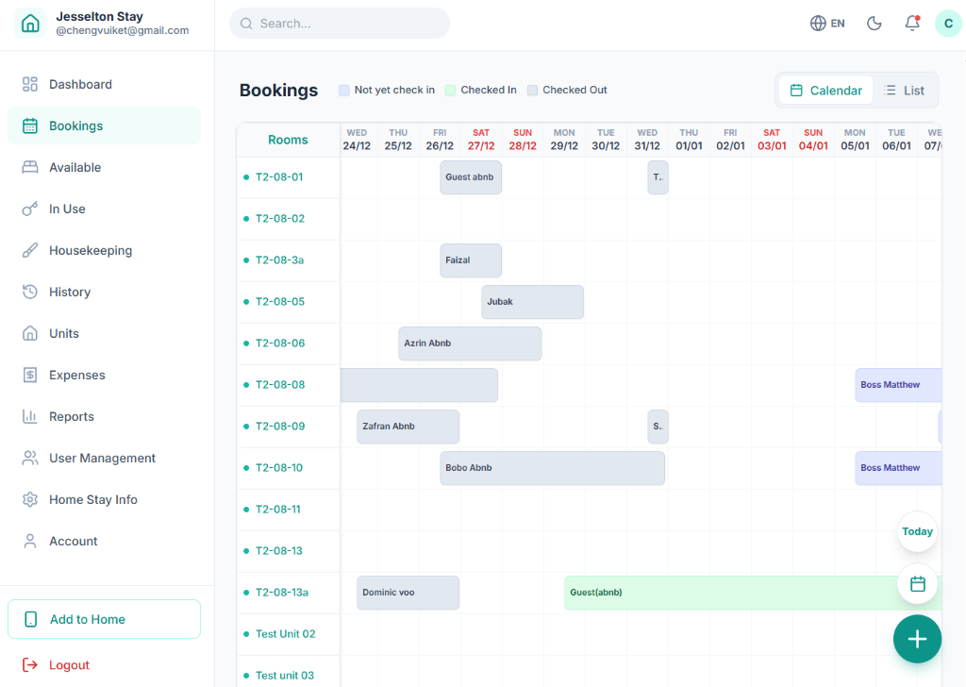
Task: Open the Rooms column header
Action: click(x=288, y=139)
